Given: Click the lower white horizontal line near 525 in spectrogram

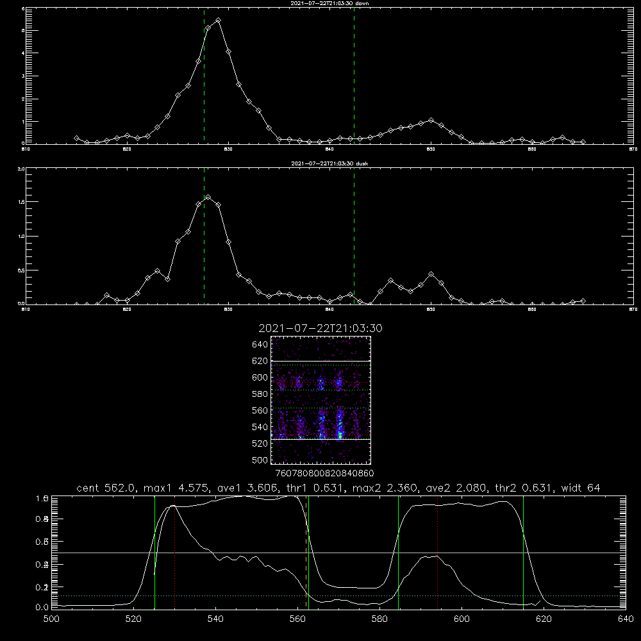Looking at the screenshot, I should tap(321, 439).
